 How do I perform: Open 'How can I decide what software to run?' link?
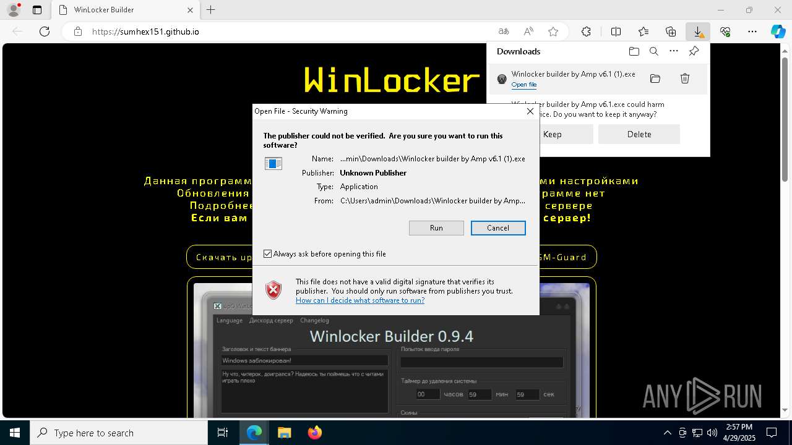coord(360,300)
